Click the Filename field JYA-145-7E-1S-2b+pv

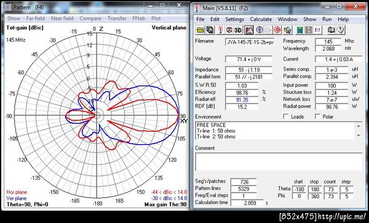click(250, 42)
